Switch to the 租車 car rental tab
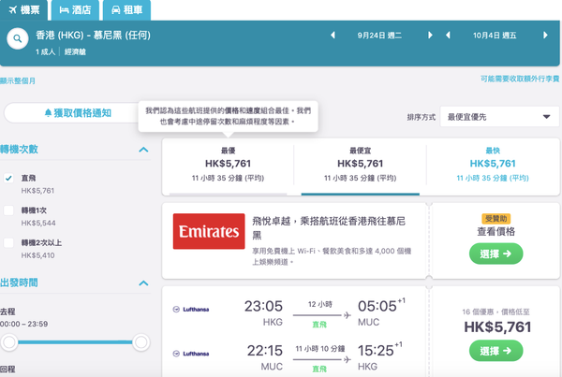The width and height of the screenshot is (562, 377). pos(126,10)
